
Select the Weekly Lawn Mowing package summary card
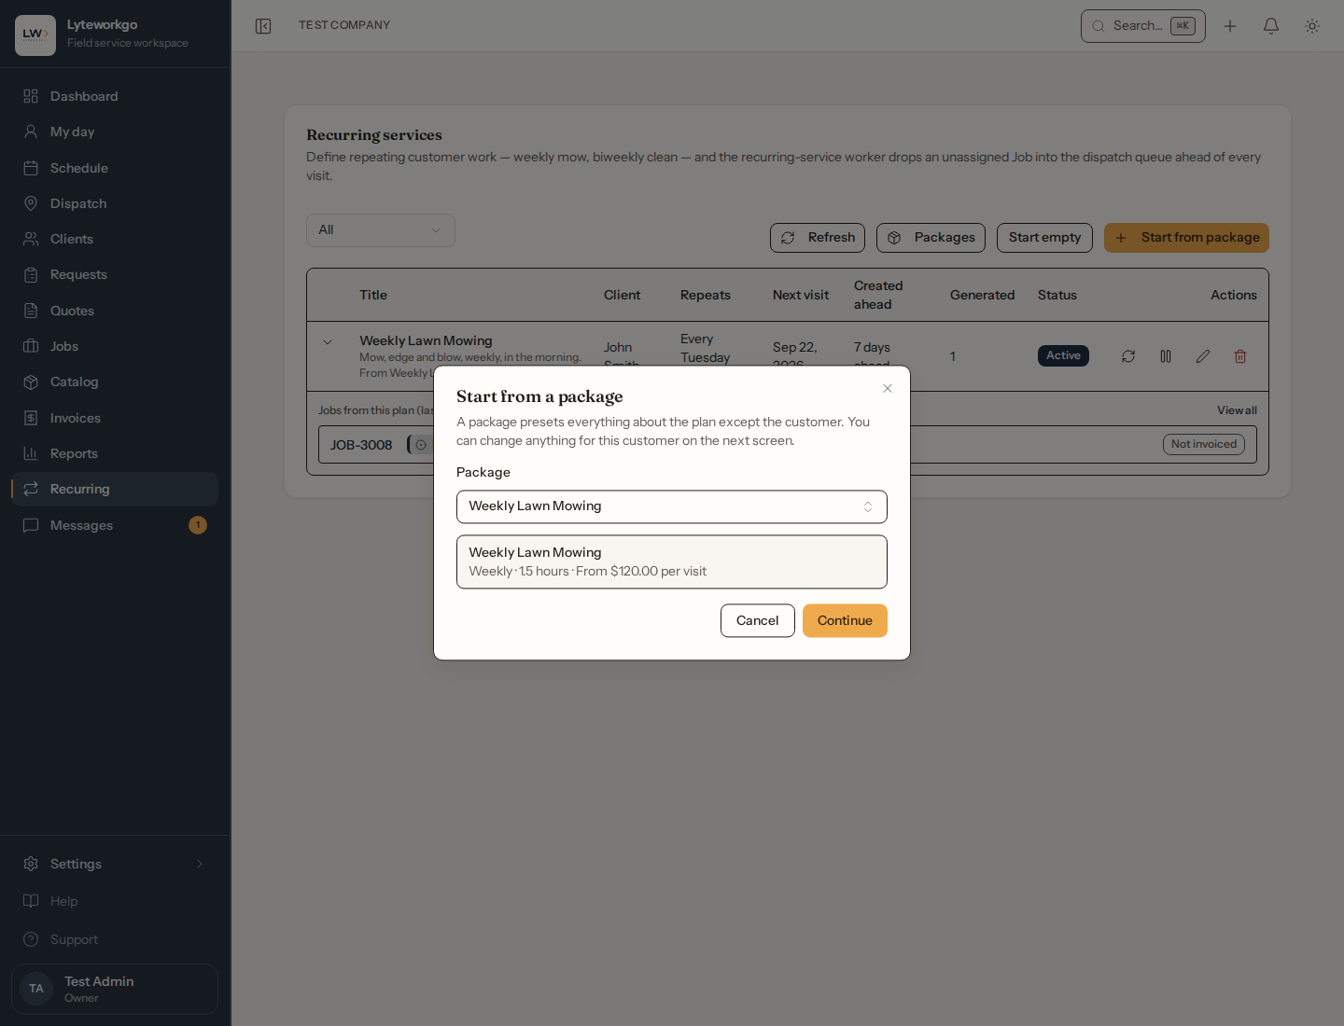[672, 562]
